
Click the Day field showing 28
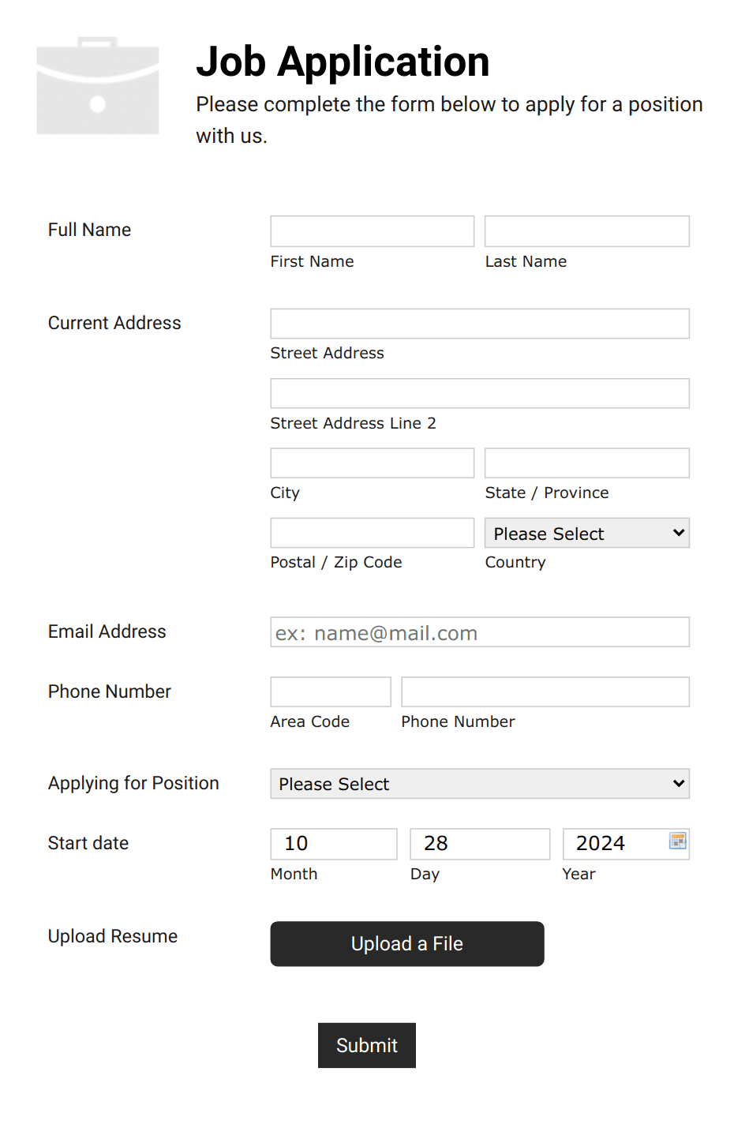tap(479, 843)
